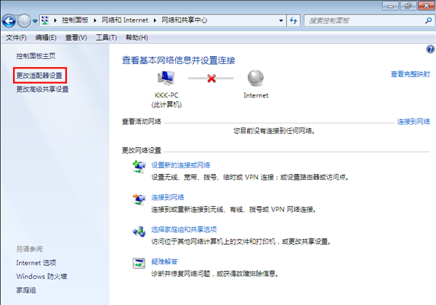
Task: Open help with the blue question mark icon
Action: (x=429, y=49)
